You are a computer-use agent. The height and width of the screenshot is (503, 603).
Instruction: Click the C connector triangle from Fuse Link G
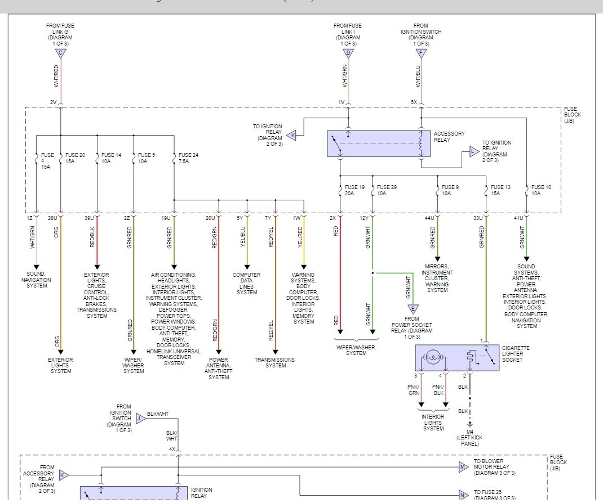[60, 53]
